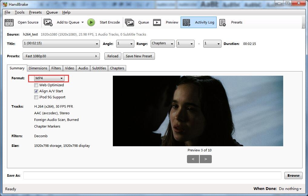Switch to the Filters tab
Screen dimensions: 308x196
point(56,68)
